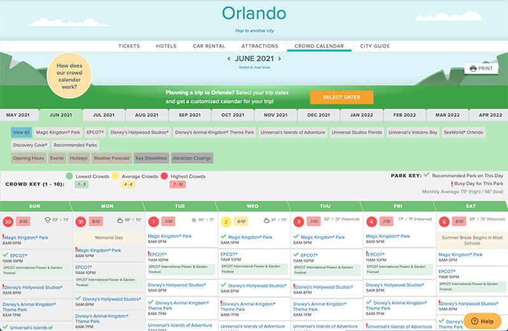Open the Tickets navigation item

tap(129, 46)
